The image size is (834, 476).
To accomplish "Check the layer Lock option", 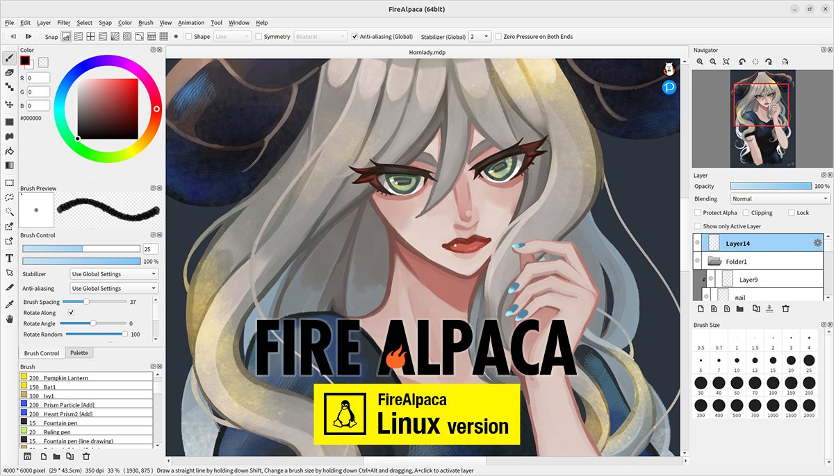I will pos(792,213).
